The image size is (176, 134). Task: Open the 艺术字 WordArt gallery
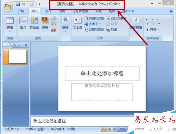tap(93, 24)
